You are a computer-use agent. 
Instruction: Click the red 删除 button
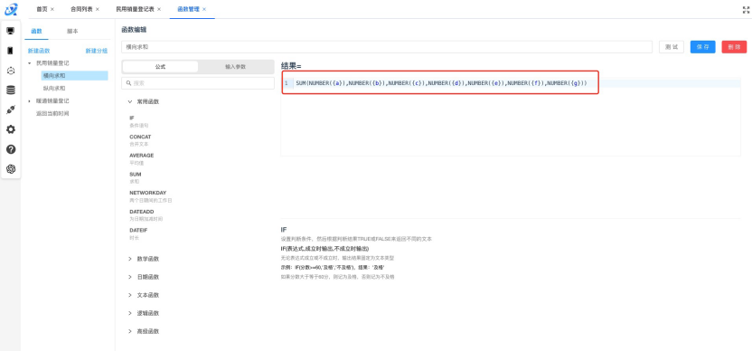pos(734,47)
